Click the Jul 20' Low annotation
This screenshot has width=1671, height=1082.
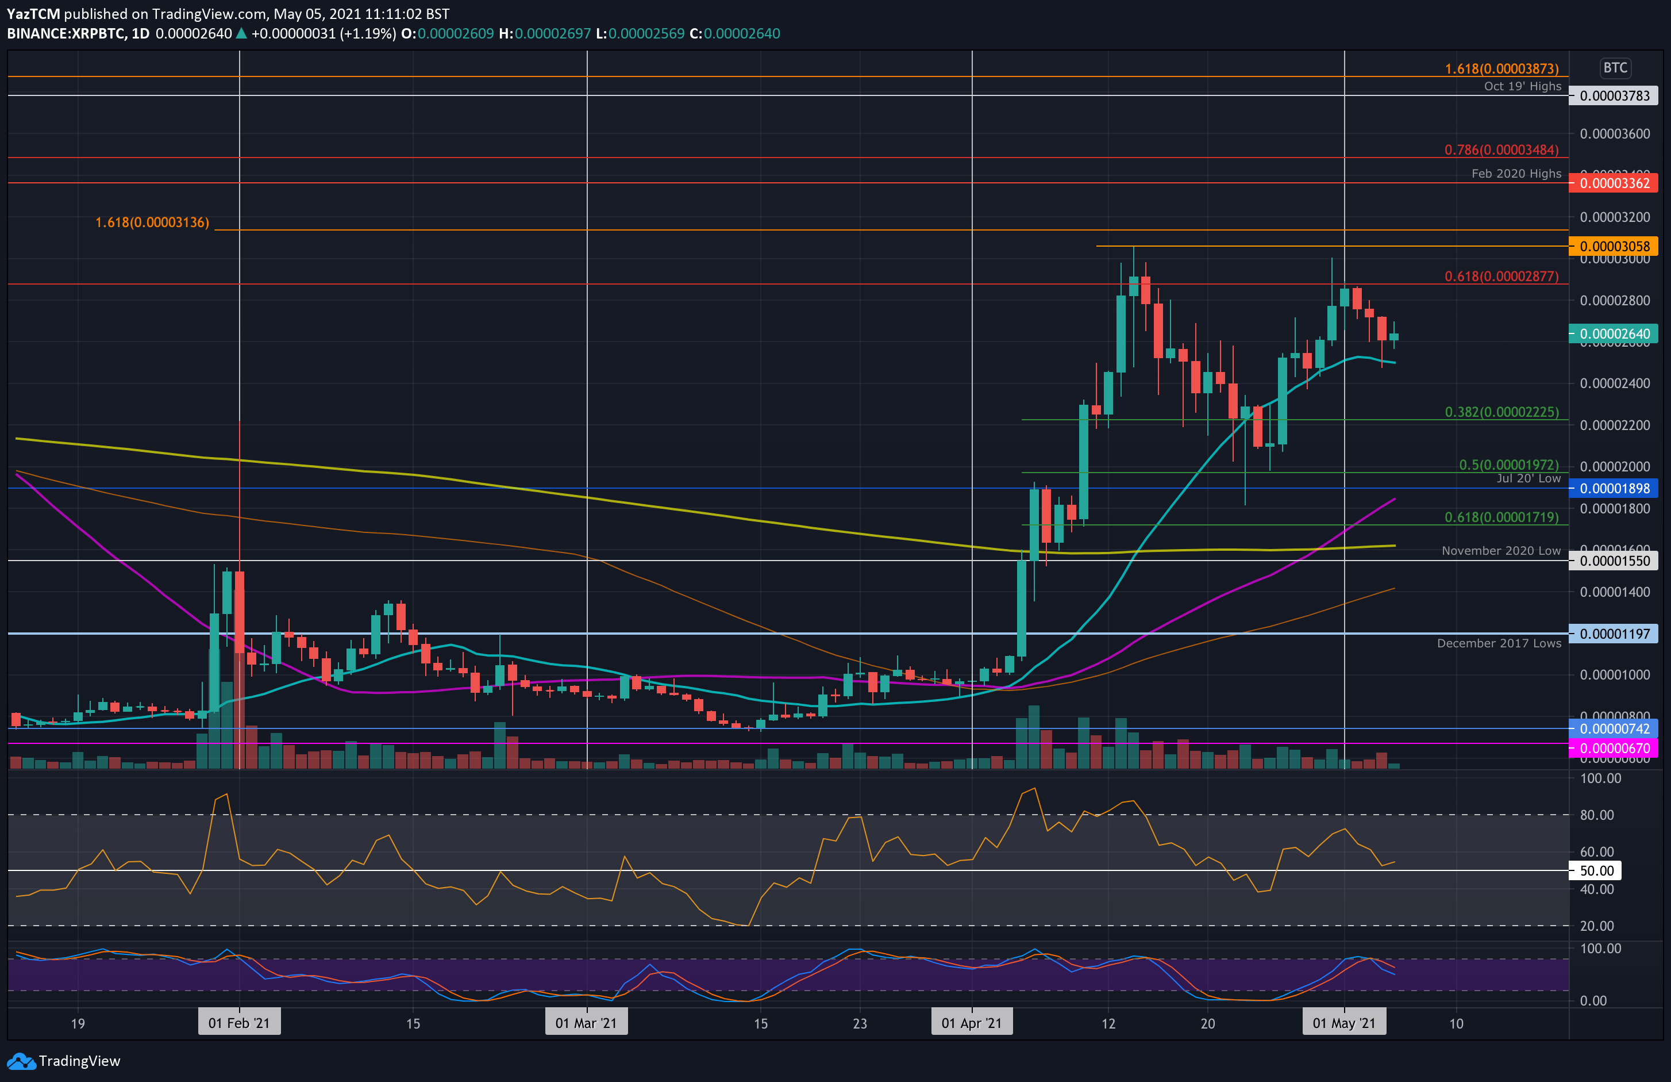(x=1528, y=478)
